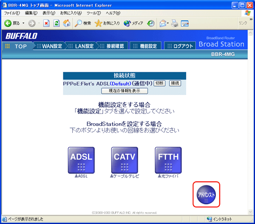255x224 pixels.
Task: Click the イントラネット zone status indicator
Action: click(x=219, y=219)
